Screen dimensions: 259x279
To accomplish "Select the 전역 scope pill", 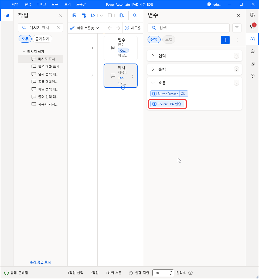I will (154, 39).
